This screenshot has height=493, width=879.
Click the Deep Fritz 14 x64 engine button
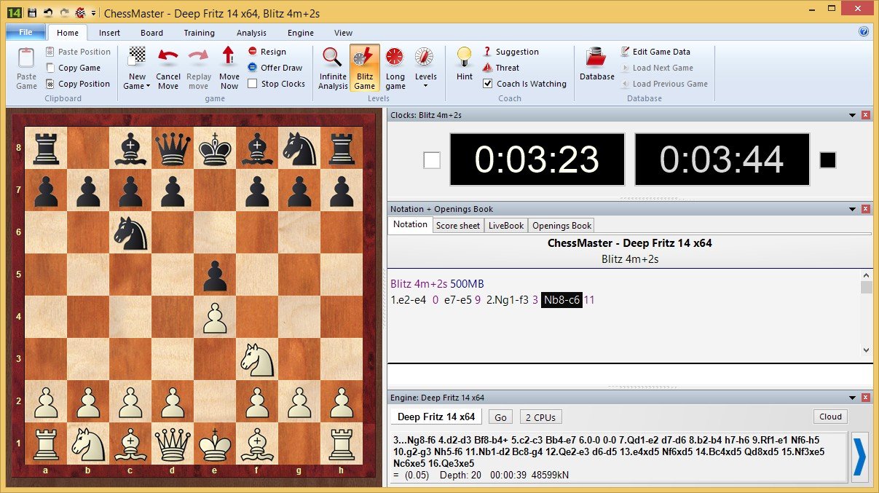click(436, 417)
